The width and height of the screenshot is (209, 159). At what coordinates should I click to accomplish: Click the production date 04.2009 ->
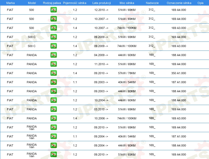pyautogui.click(x=101, y=55)
